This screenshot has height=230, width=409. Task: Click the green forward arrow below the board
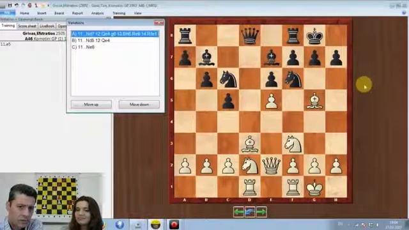point(261,212)
